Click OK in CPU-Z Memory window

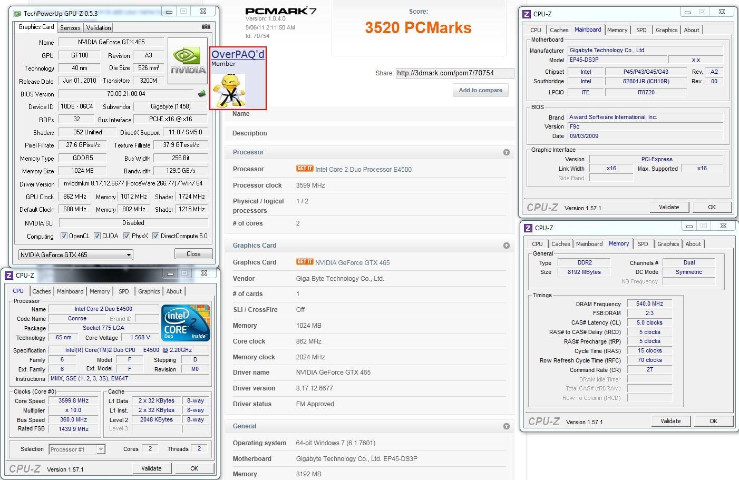pyautogui.click(x=714, y=421)
